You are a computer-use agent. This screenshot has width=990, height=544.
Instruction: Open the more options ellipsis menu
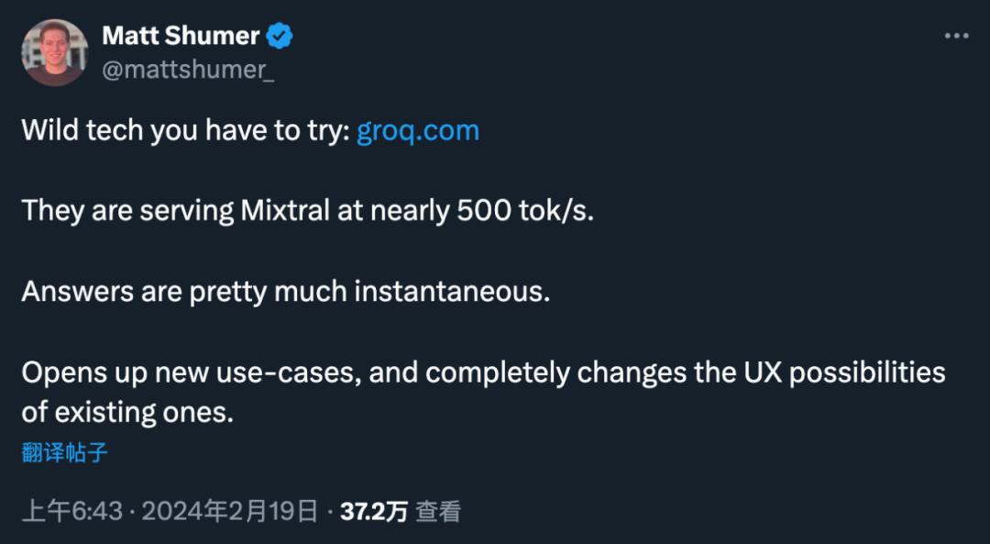[956, 36]
